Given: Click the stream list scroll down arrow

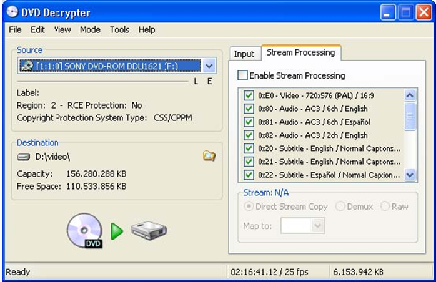Looking at the screenshot, I should click(x=410, y=175).
